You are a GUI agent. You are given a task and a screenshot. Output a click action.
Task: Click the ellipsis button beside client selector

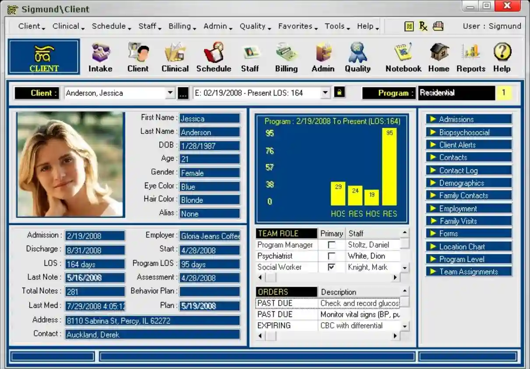point(183,93)
